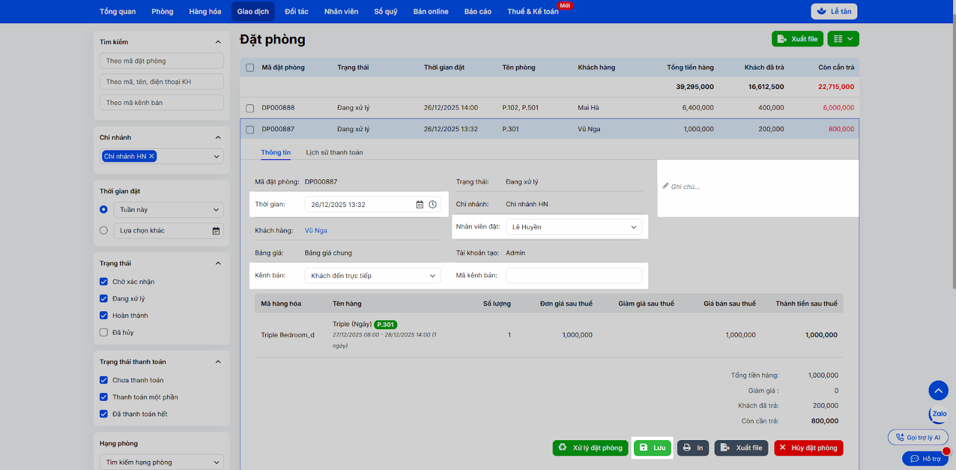
Task: Open the Thuế & Kế toán menu
Action: coord(533,11)
